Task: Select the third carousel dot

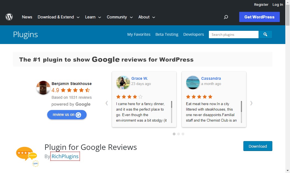Action: click(183, 134)
